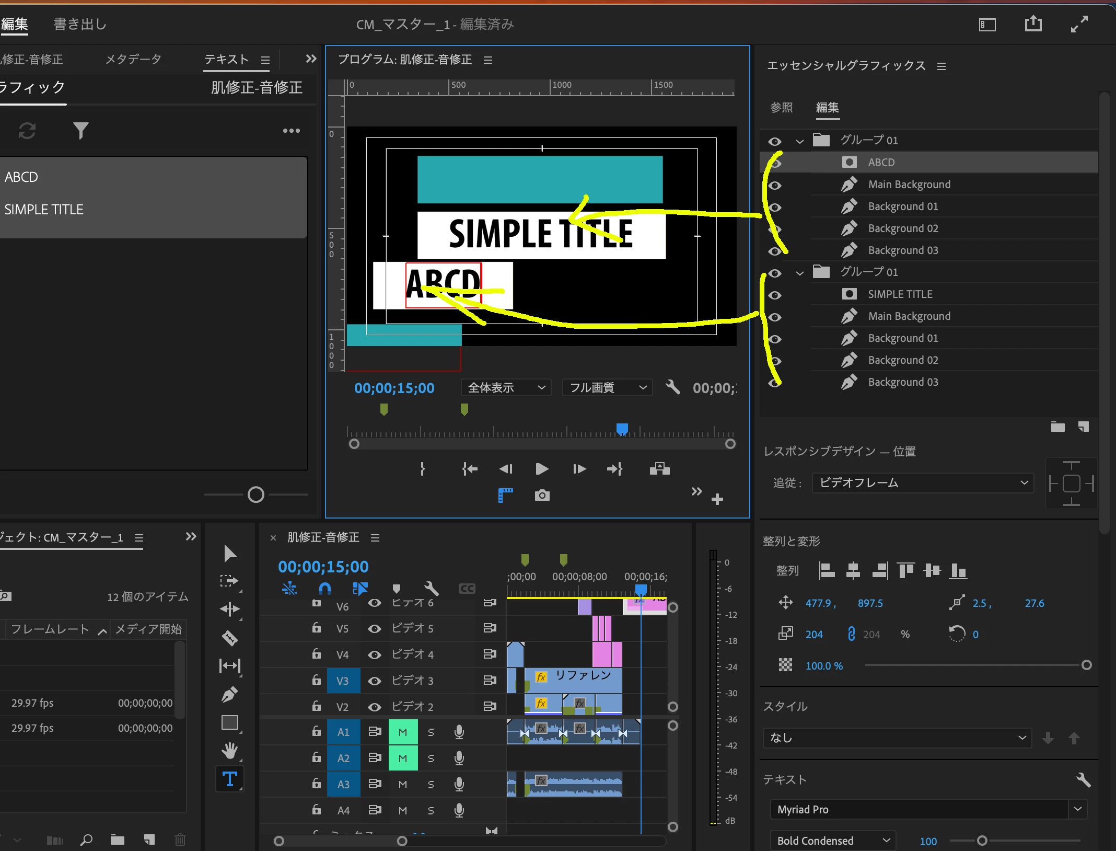
Task: Click Export Frame camera icon
Action: 542,495
